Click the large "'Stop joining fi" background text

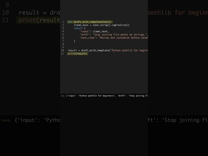coord(185,120)
